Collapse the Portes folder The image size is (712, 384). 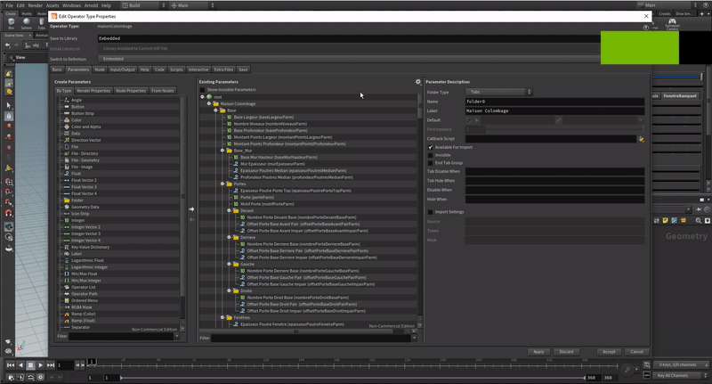[x=222, y=184]
